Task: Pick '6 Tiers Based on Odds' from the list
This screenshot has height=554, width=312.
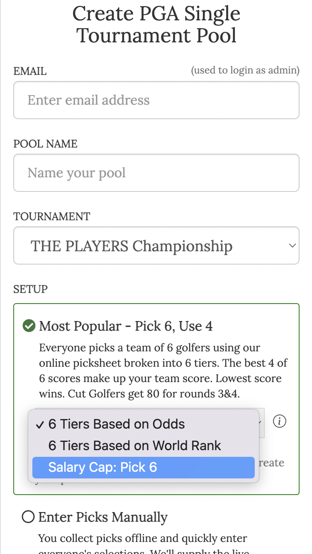Action: [116, 424]
